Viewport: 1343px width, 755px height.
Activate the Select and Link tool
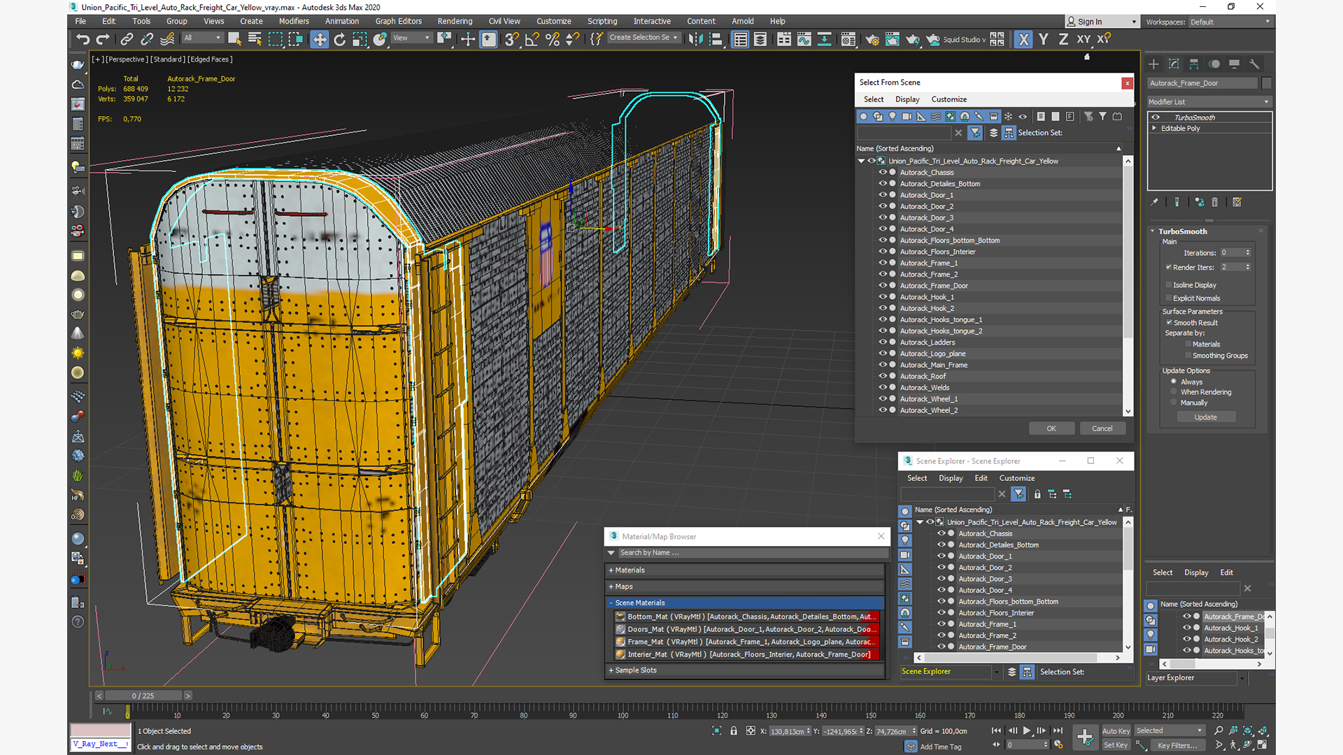click(127, 40)
